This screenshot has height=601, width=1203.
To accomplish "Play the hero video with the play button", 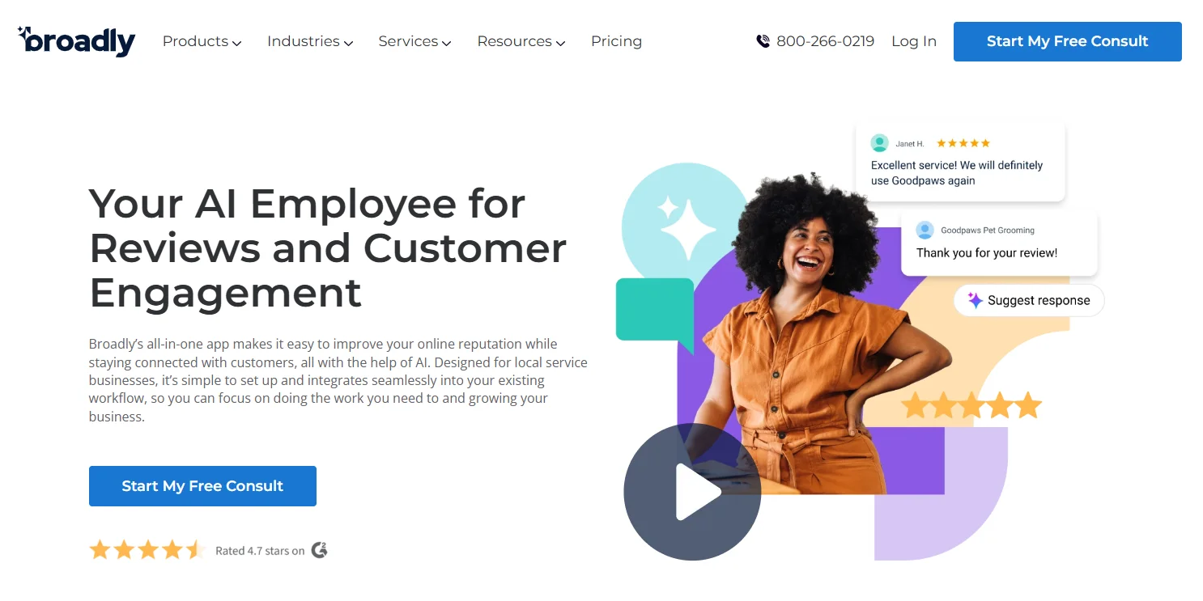I will click(x=692, y=492).
